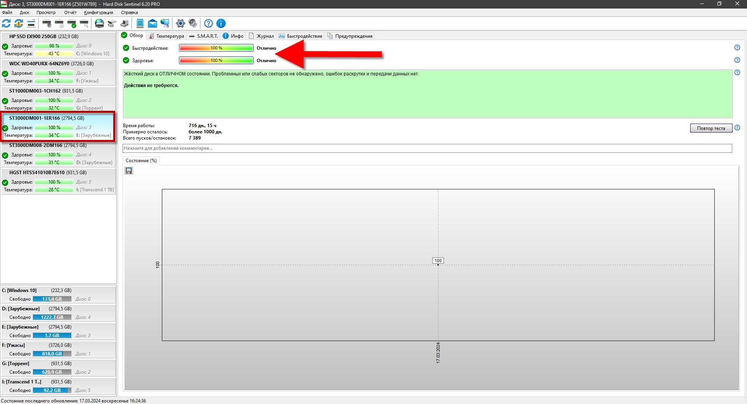Select ST1000DM003-1CH162 disk entry

pos(58,99)
